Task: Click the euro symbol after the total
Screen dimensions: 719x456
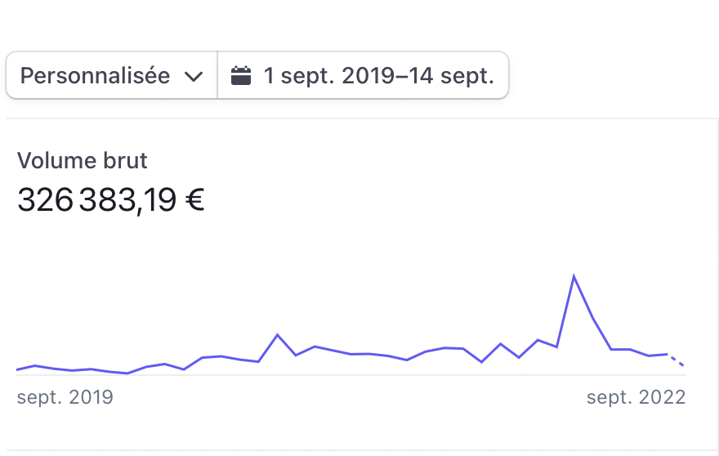Action: [195, 200]
